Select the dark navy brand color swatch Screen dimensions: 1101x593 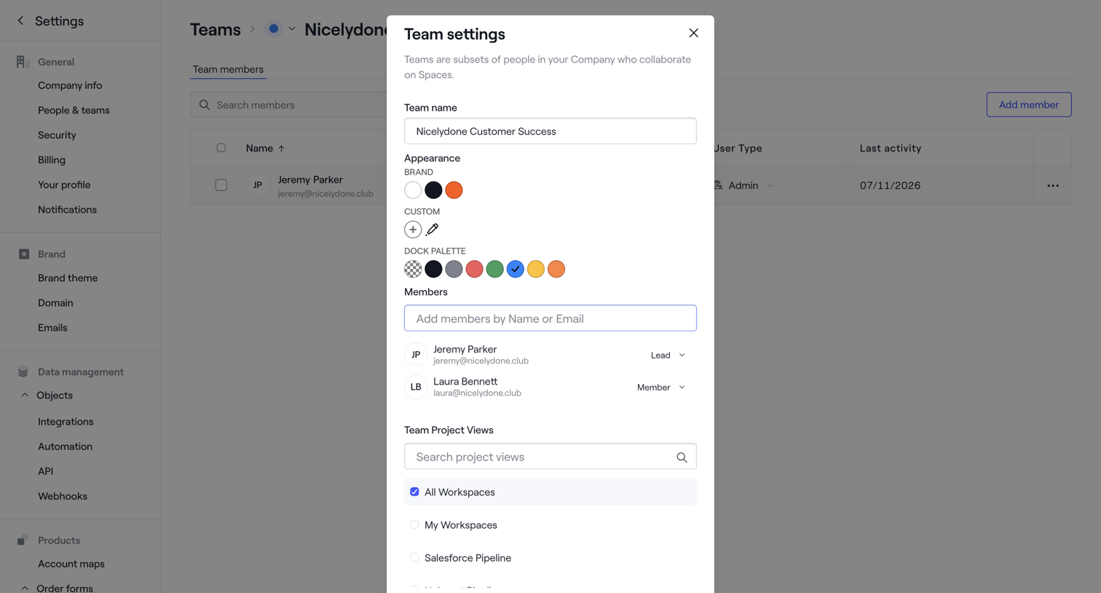point(433,190)
